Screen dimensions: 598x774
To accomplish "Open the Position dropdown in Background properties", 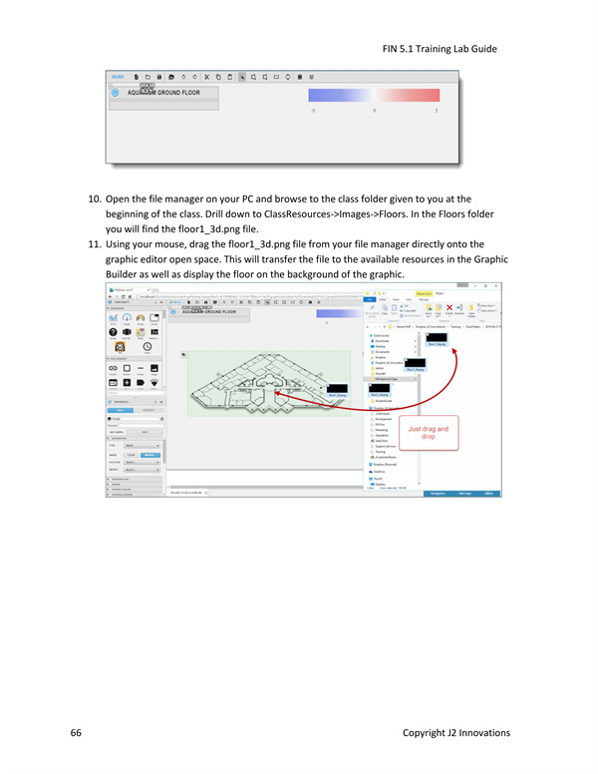I will (x=143, y=462).
